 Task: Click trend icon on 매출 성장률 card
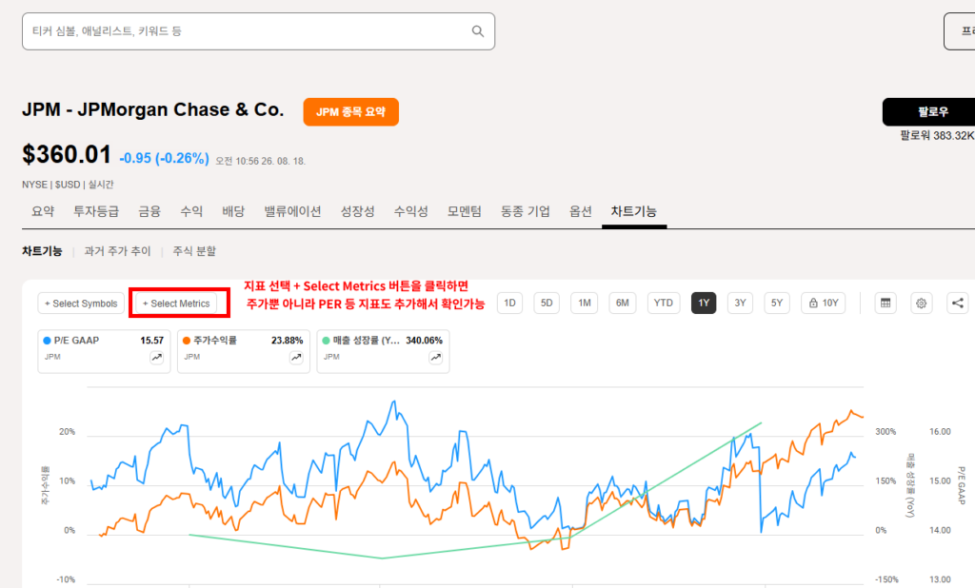pos(436,358)
